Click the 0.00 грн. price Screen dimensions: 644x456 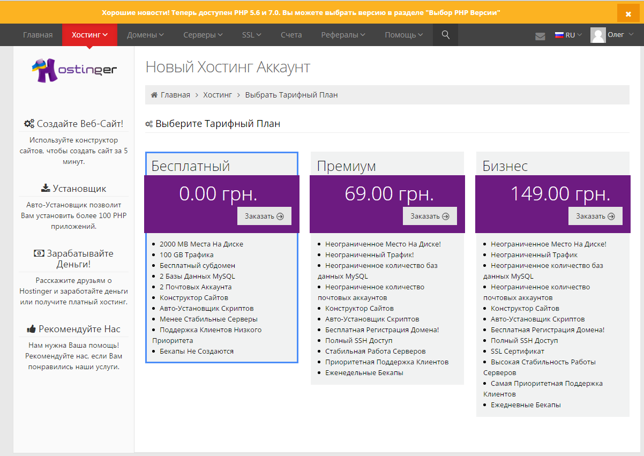[219, 193]
